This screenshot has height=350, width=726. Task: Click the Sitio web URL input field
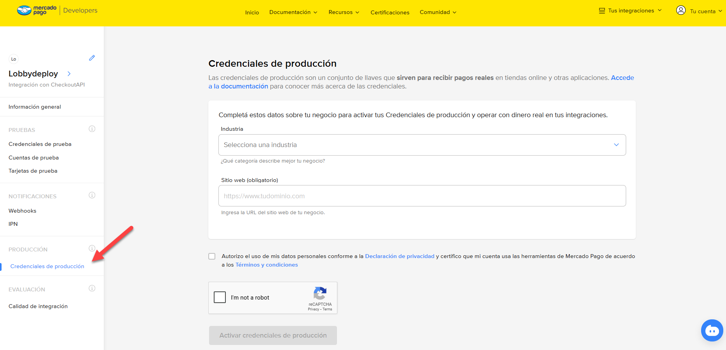coord(422,196)
